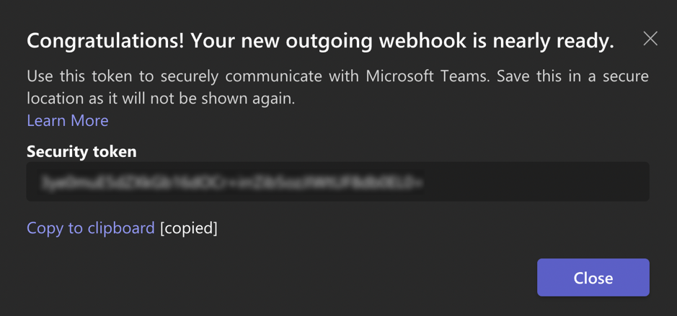This screenshot has width=677, height=316.
Task: Click the Congratulations webhook heading
Action: (x=320, y=41)
